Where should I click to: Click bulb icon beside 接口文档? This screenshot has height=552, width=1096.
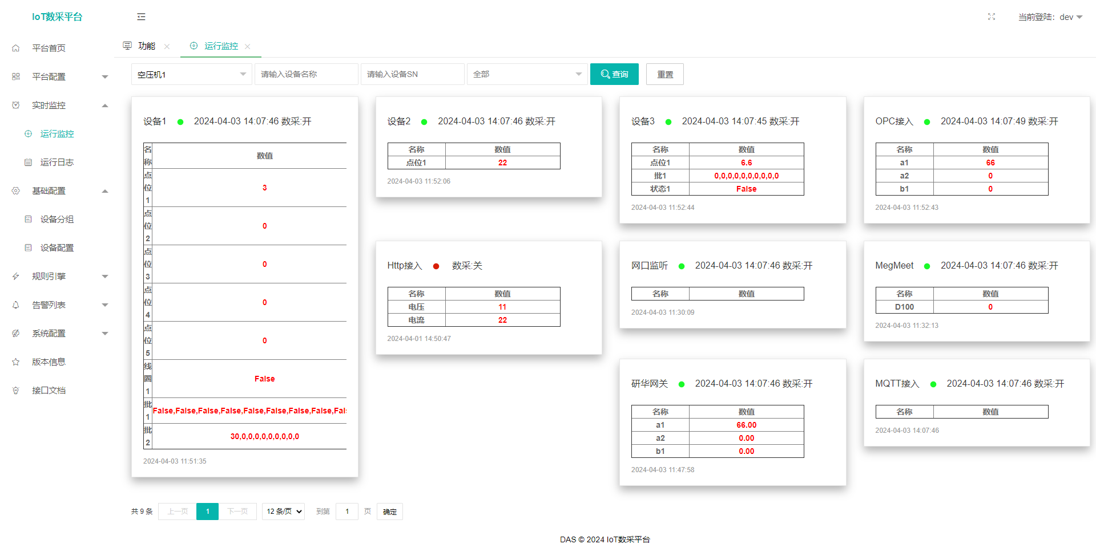[x=16, y=391]
